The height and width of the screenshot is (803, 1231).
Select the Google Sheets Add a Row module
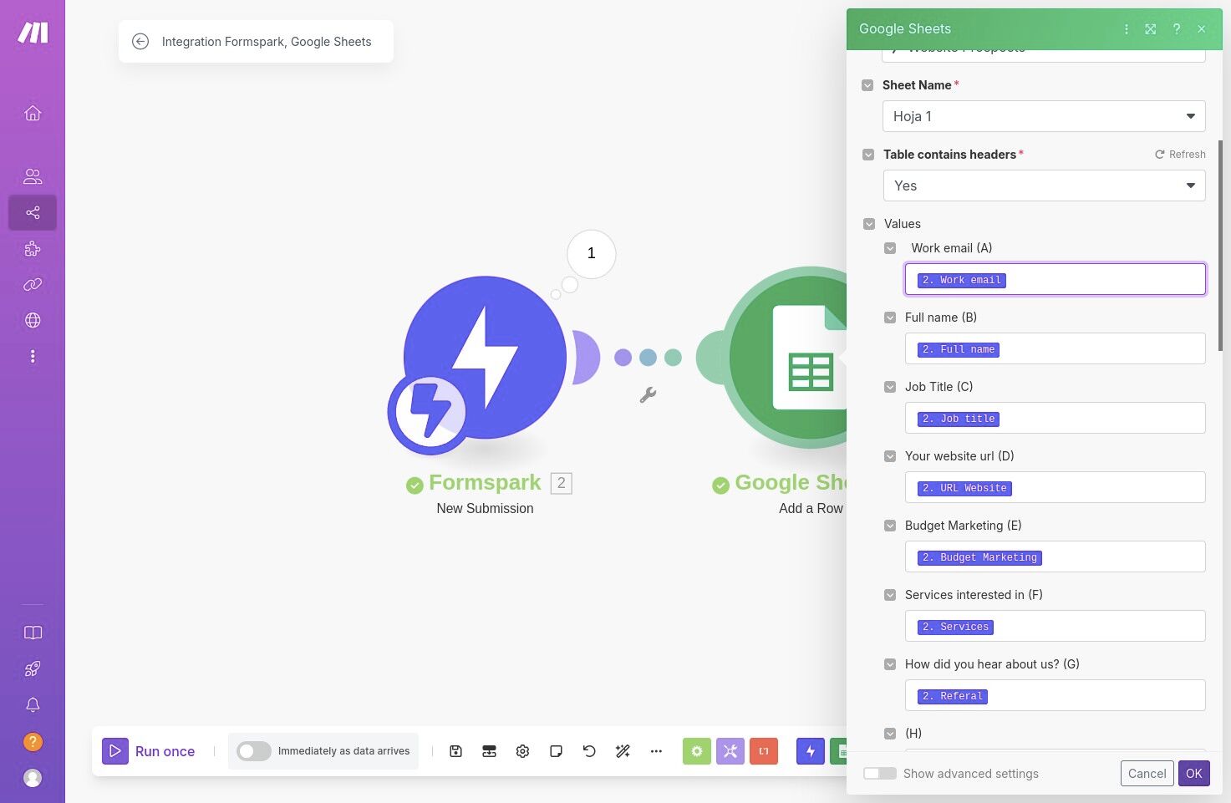[788, 358]
